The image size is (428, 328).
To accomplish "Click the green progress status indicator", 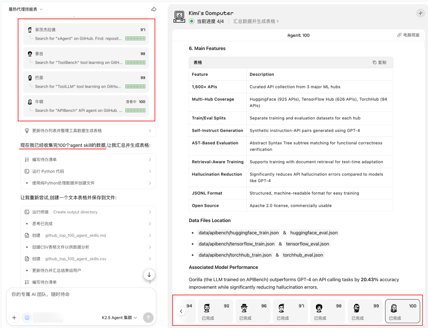I will pyautogui.click(x=192, y=21).
